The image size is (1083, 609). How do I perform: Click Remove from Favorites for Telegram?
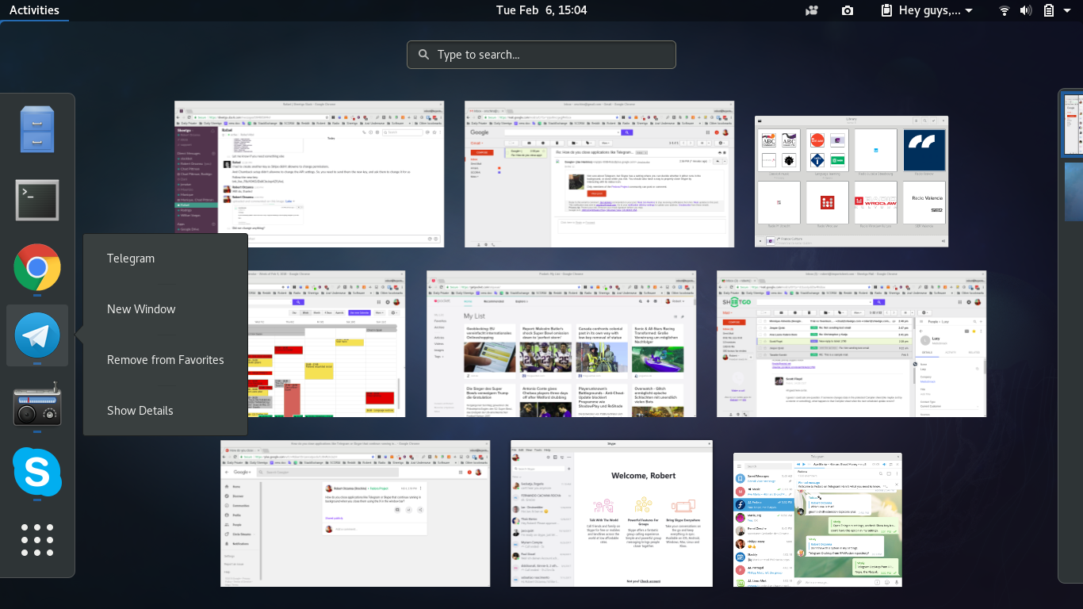pyautogui.click(x=165, y=359)
